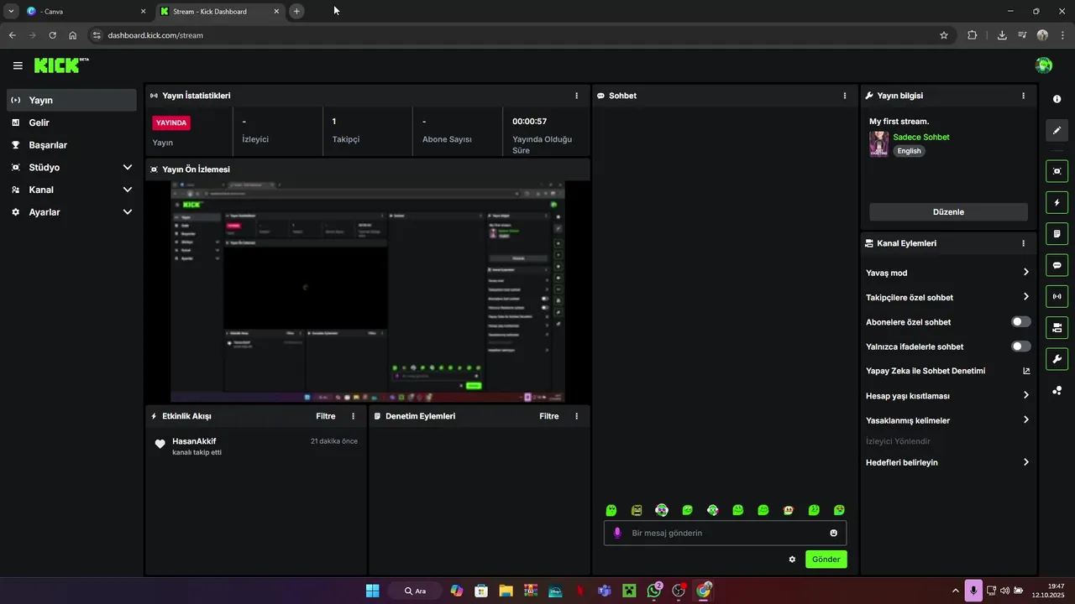Toggle the chat bubble panel icon in right sidebar
The image size is (1075, 604).
click(x=1057, y=265)
